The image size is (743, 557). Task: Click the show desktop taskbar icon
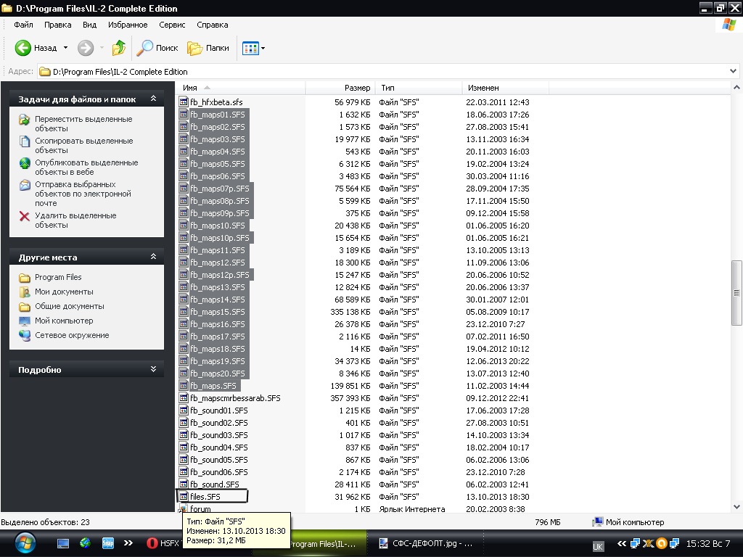point(63,543)
